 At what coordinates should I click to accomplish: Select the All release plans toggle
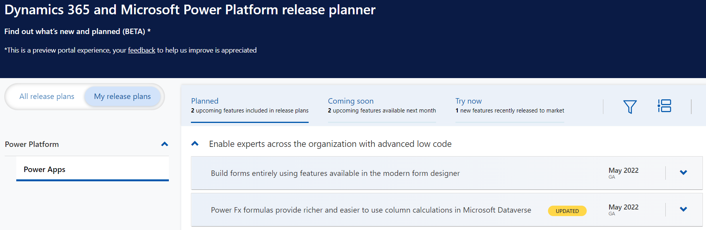click(47, 97)
